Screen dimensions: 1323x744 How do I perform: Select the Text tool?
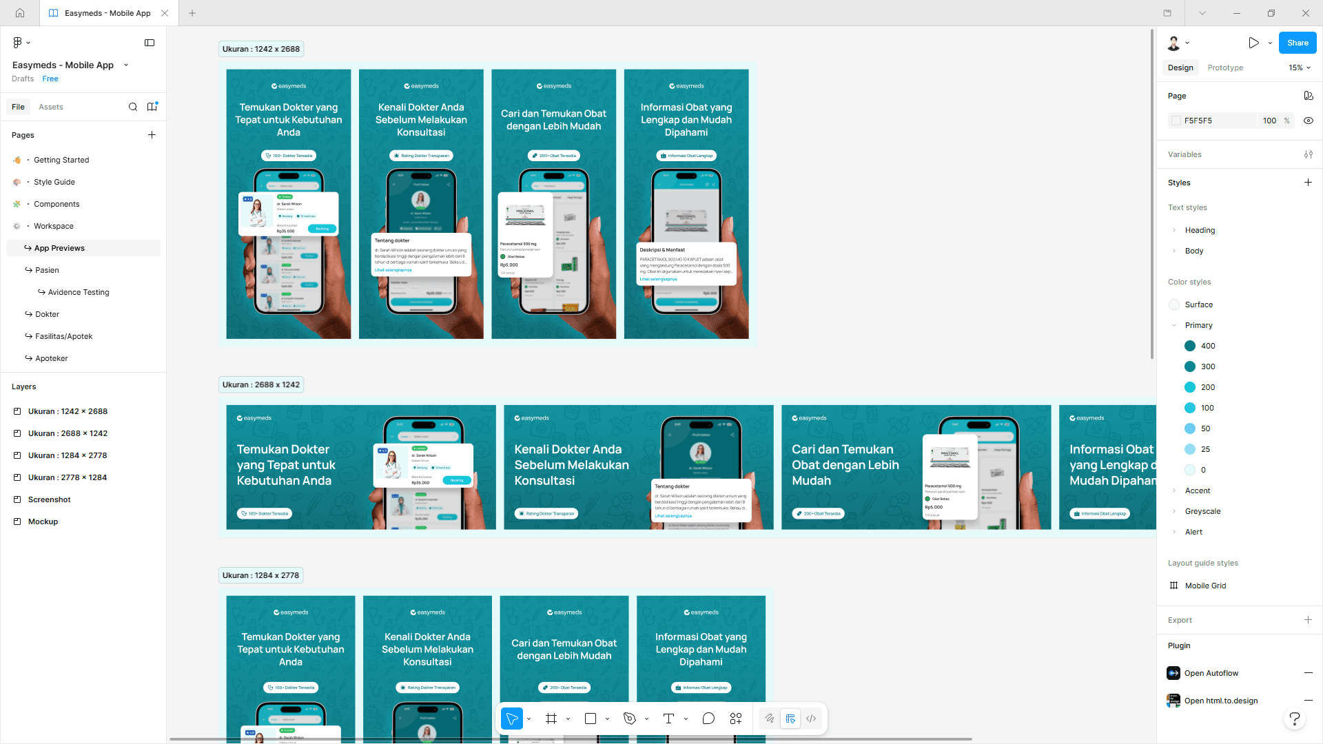coord(668,719)
